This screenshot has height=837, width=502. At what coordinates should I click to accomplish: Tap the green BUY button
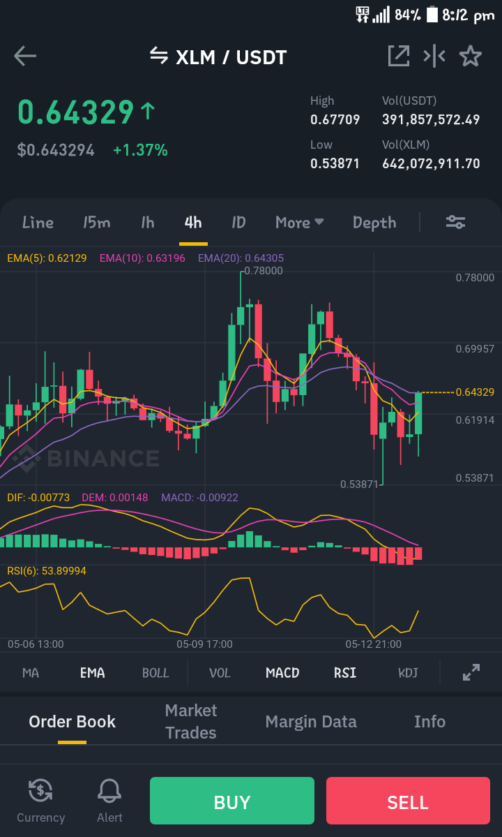[231, 801]
